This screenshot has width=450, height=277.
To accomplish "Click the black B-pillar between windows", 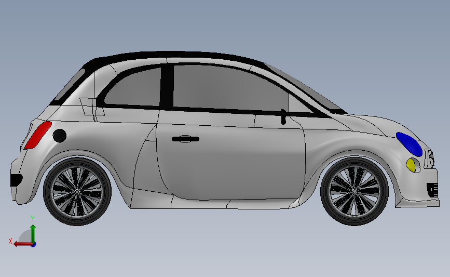I will point(167,87).
